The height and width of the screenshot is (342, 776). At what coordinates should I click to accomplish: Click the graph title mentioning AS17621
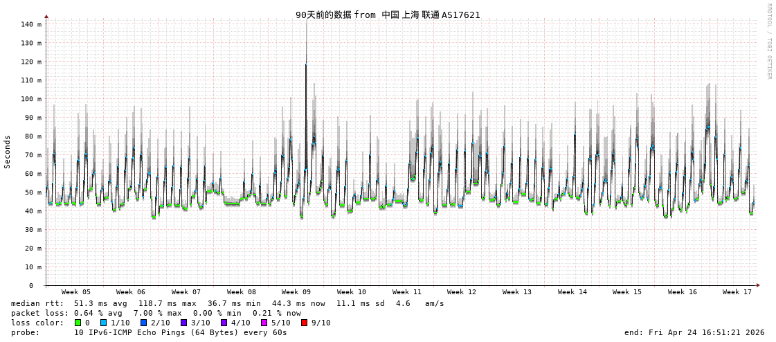(x=388, y=15)
